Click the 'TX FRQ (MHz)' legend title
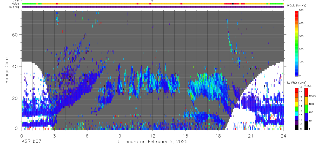 pyautogui.click(x=296, y=83)
